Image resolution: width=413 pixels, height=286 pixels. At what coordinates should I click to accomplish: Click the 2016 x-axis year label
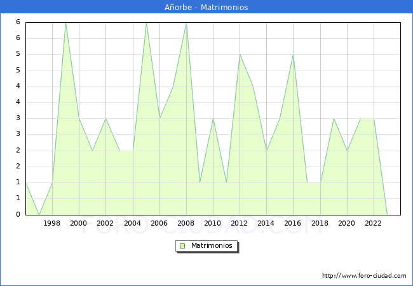tap(293, 223)
